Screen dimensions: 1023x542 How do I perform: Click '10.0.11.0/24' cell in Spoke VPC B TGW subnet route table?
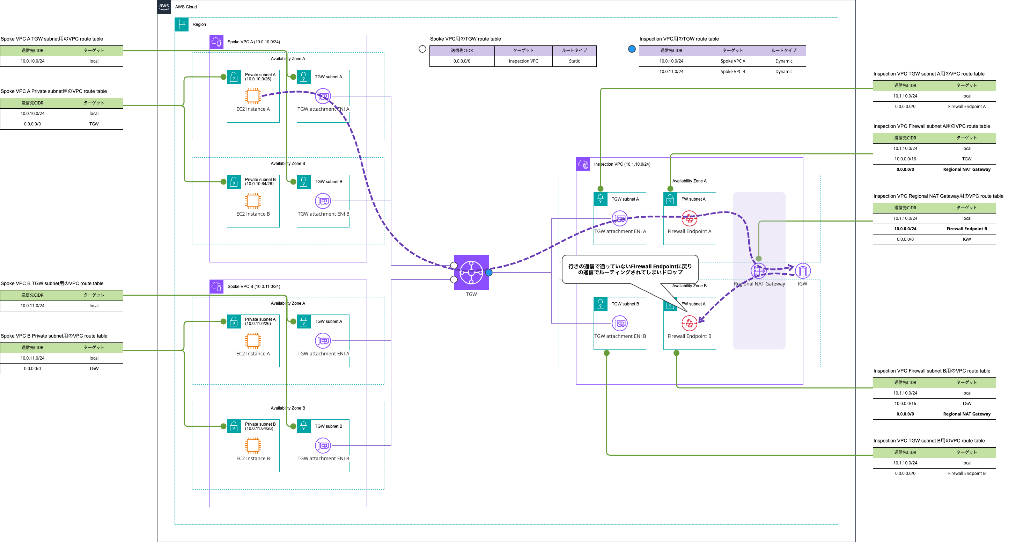[x=32, y=306]
